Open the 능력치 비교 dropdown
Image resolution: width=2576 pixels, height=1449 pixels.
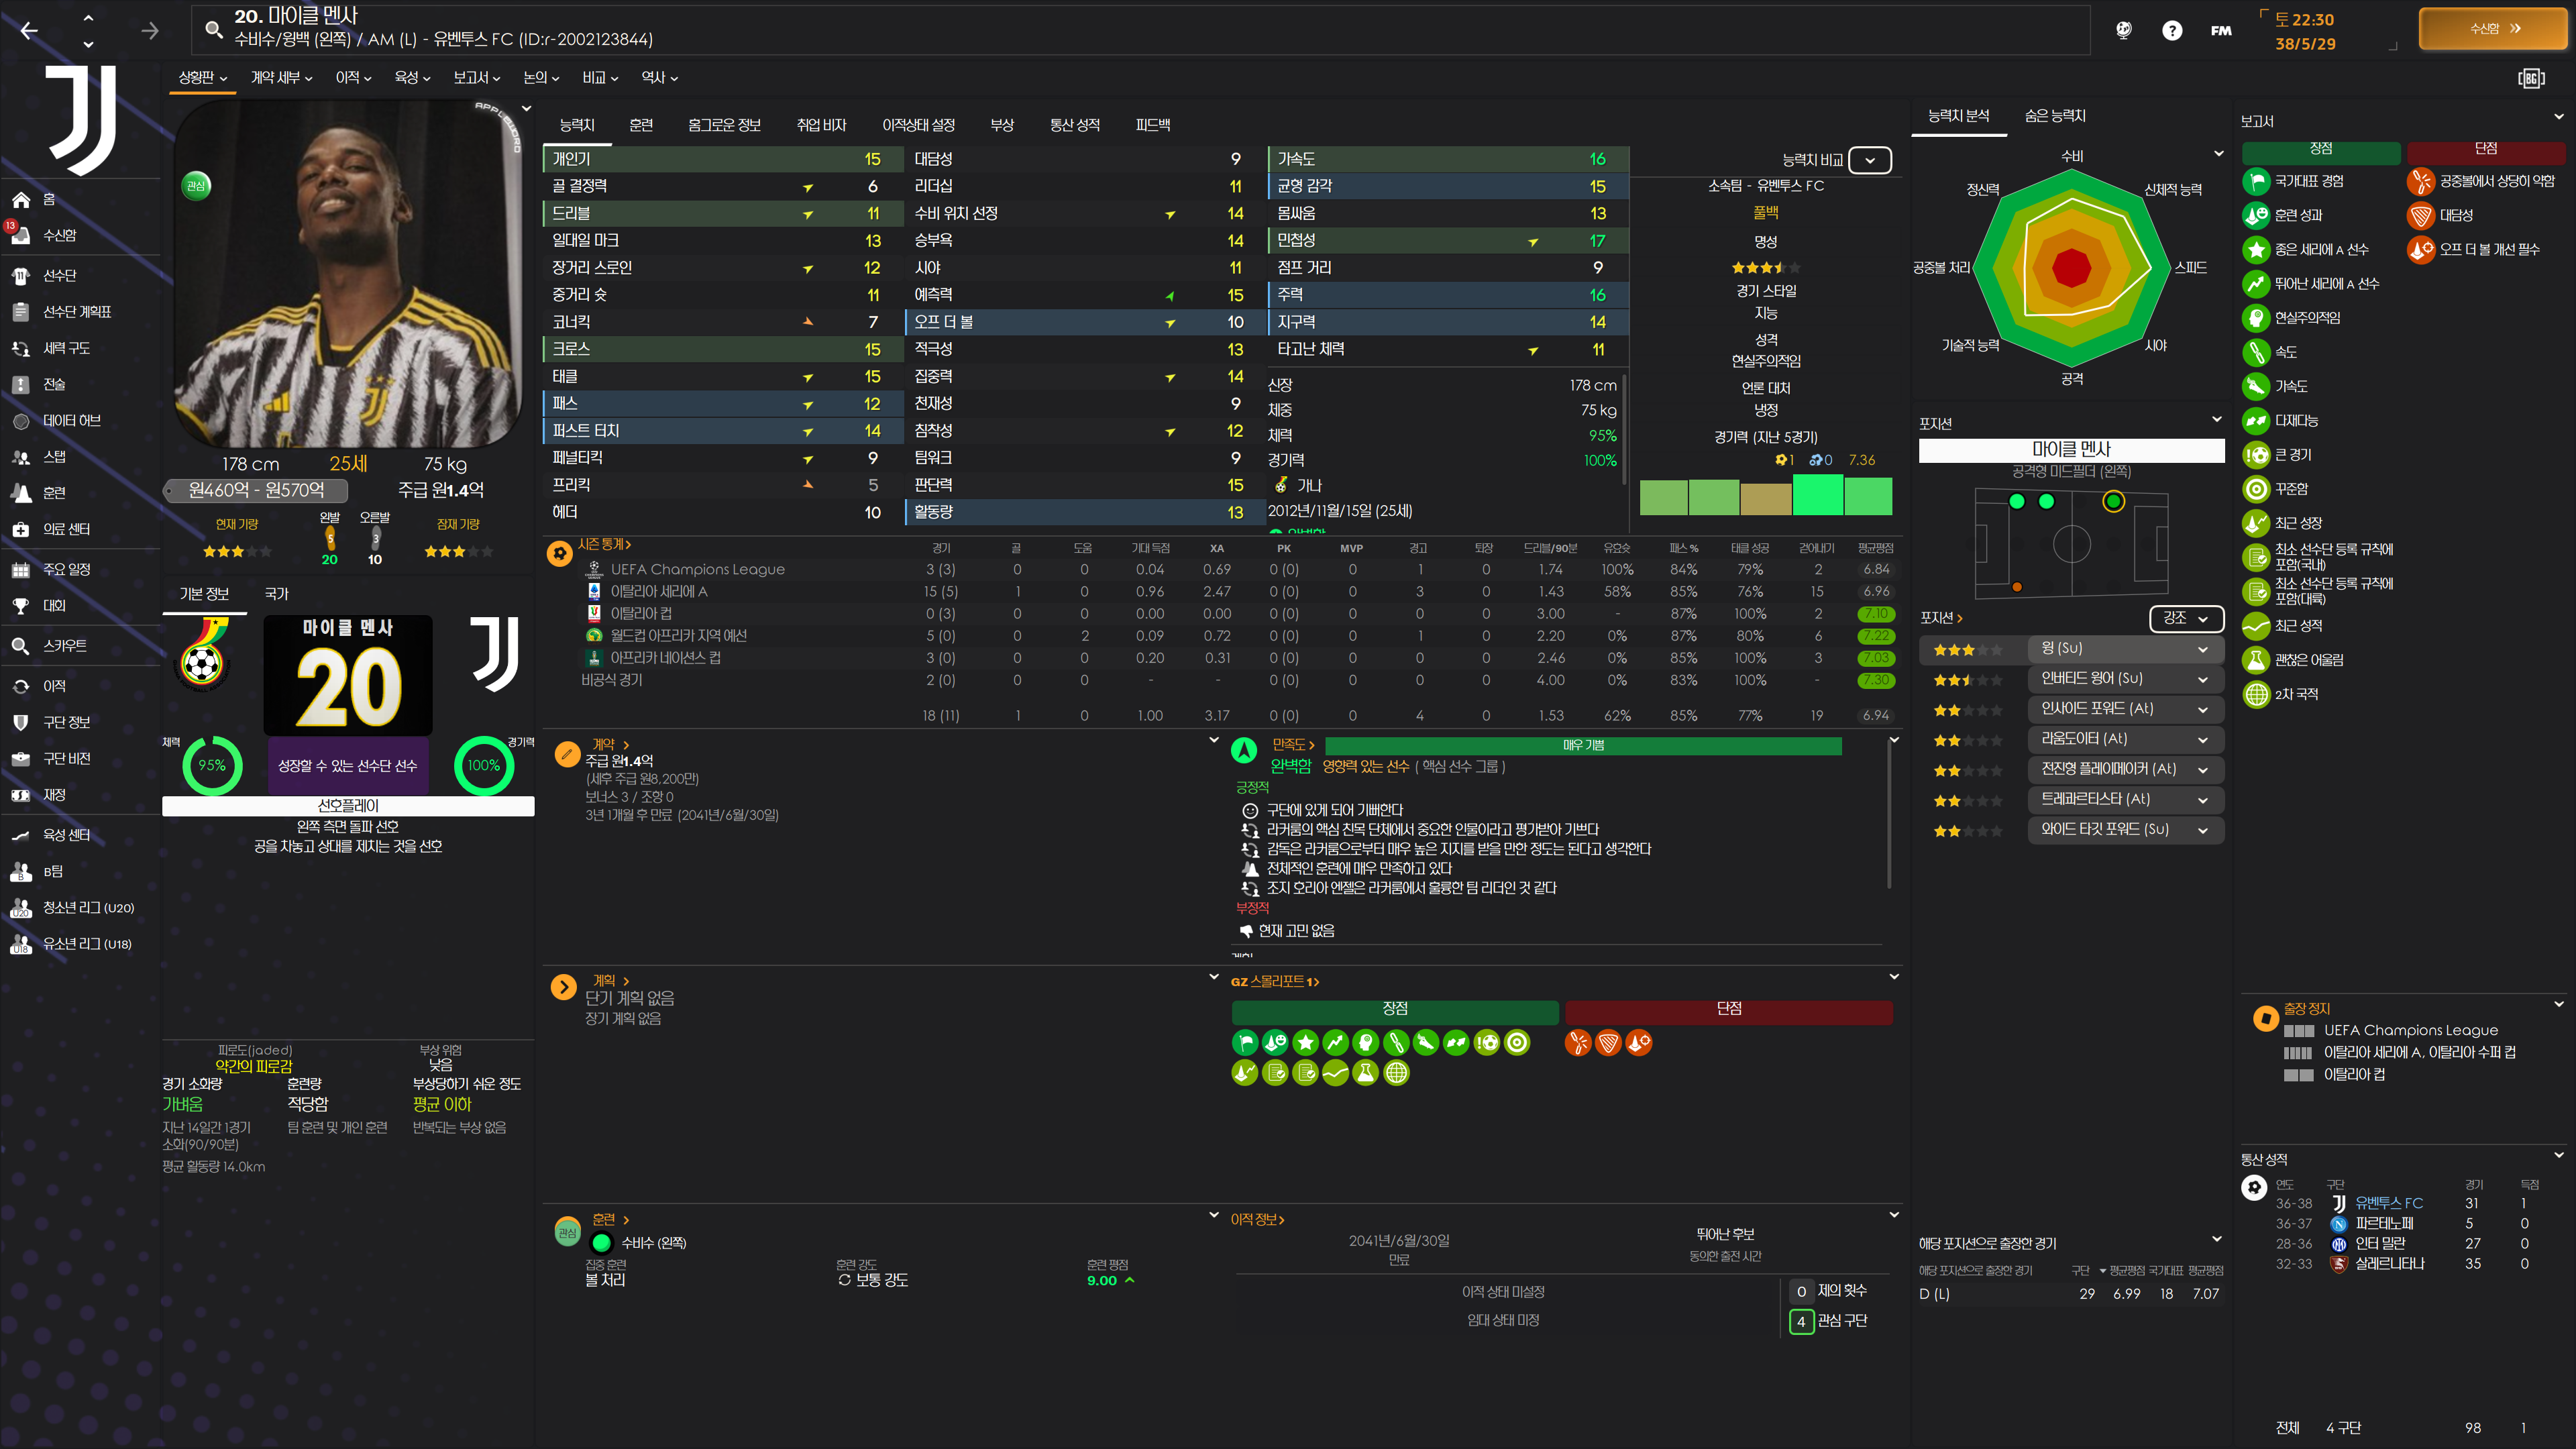coord(1869,160)
